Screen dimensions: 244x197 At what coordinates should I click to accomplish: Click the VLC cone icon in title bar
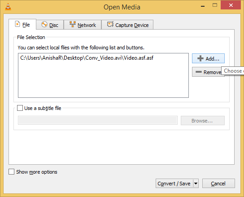tap(8, 7)
